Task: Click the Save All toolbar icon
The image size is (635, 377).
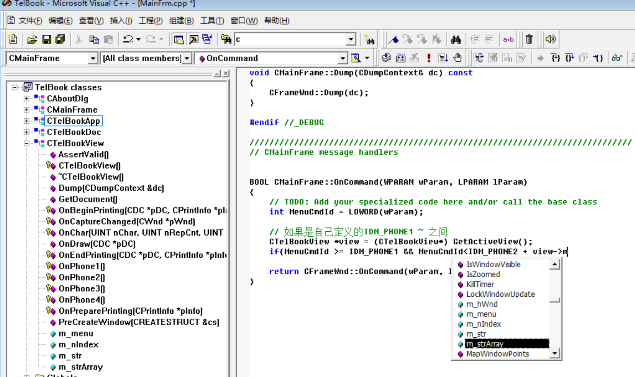Action: [x=60, y=39]
